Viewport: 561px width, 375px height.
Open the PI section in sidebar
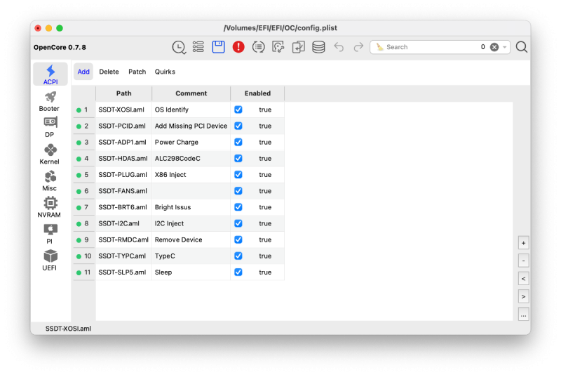[x=50, y=234]
